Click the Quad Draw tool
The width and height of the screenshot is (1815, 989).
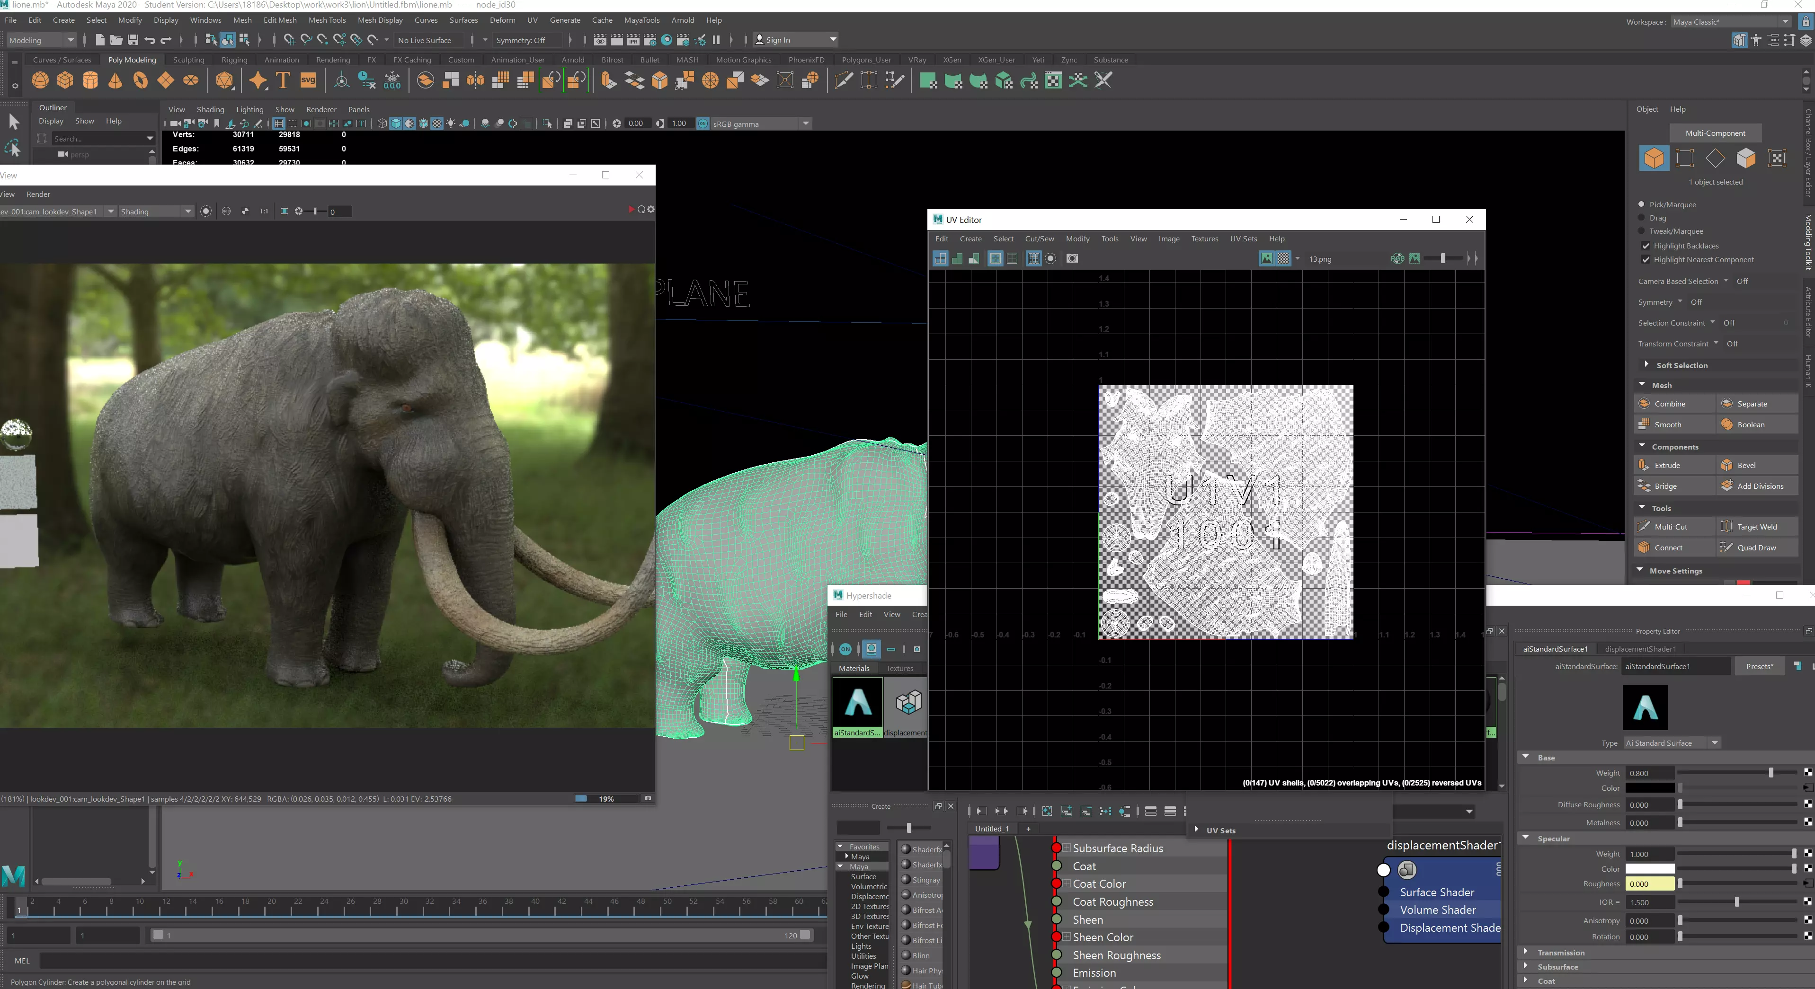[1756, 547]
